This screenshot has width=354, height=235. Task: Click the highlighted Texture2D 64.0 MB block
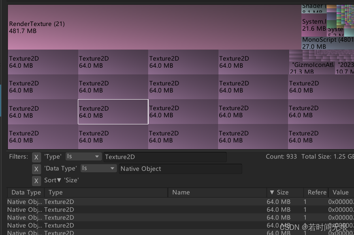[x=113, y=112]
